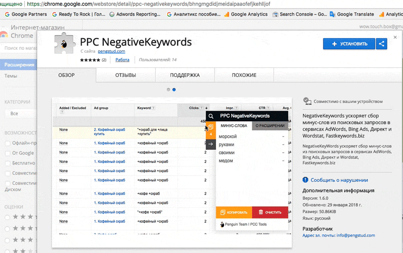Close the extension detail overlay
This screenshot has height=253, width=403.
395,37
